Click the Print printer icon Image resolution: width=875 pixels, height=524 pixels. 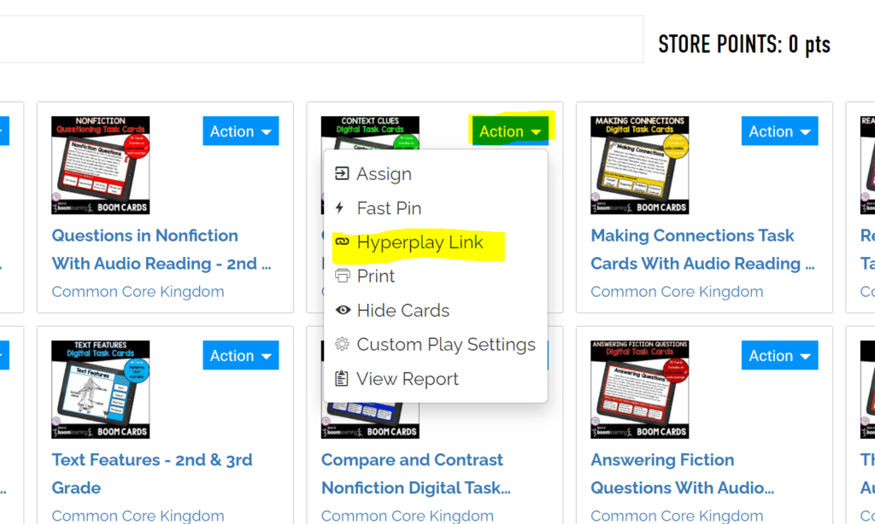[342, 276]
